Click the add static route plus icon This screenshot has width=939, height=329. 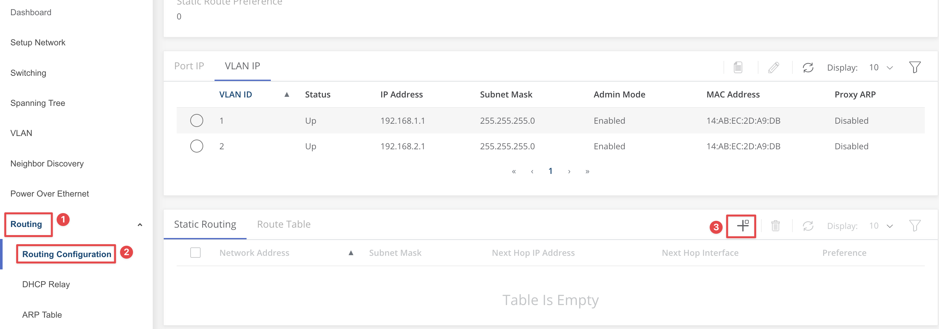(742, 226)
